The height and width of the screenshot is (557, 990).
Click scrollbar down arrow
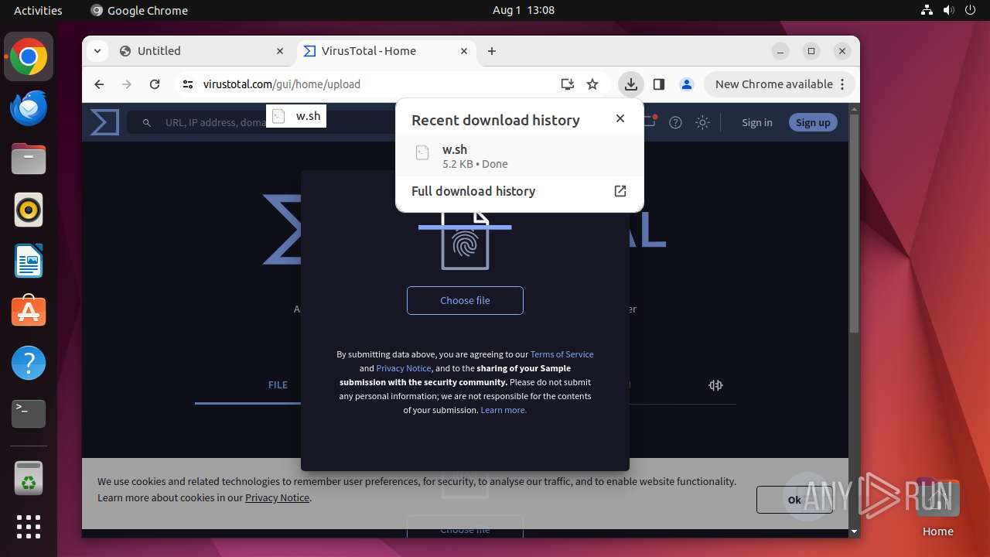coord(854,531)
